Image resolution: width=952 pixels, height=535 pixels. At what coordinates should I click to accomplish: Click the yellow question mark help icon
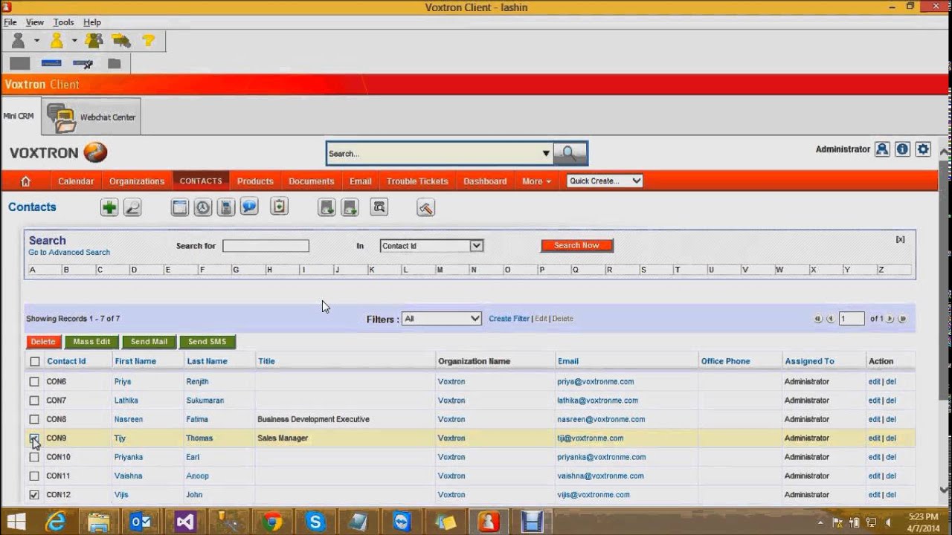coord(148,40)
